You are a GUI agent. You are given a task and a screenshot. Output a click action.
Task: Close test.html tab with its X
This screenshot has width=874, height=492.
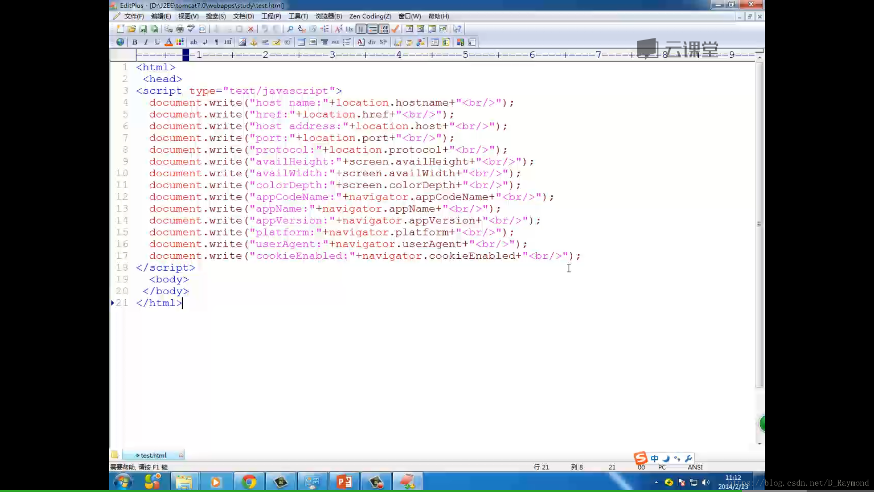(181, 455)
